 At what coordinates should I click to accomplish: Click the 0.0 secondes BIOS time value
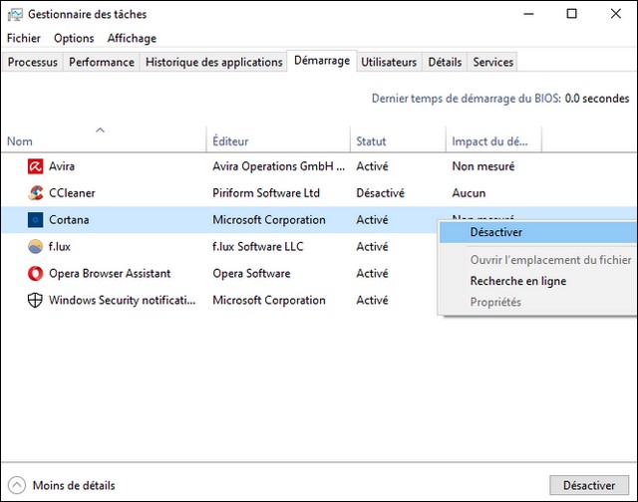[597, 99]
